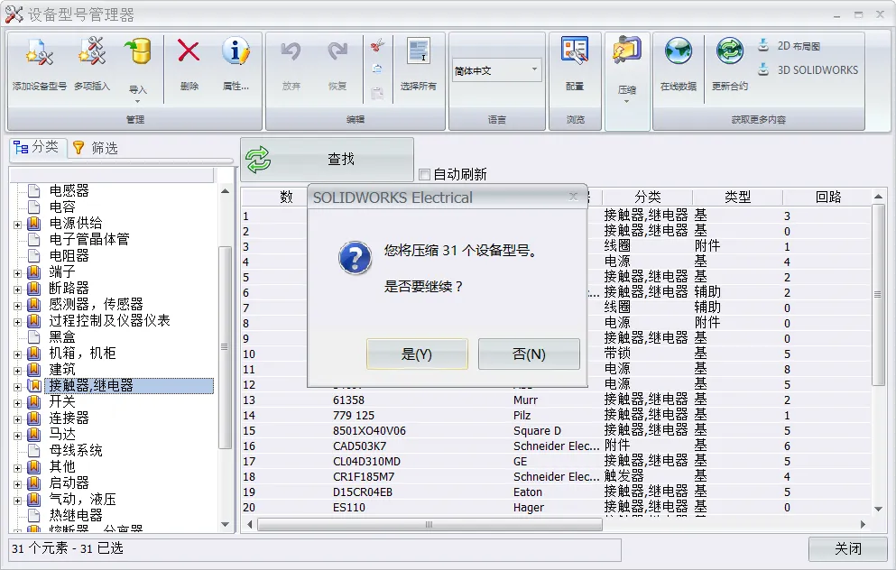
Task: Switch to the 筛选 tab
Action: pos(96,148)
